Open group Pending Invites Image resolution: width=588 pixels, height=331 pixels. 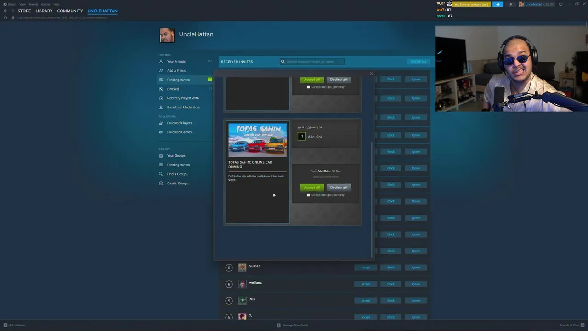pos(178,165)
